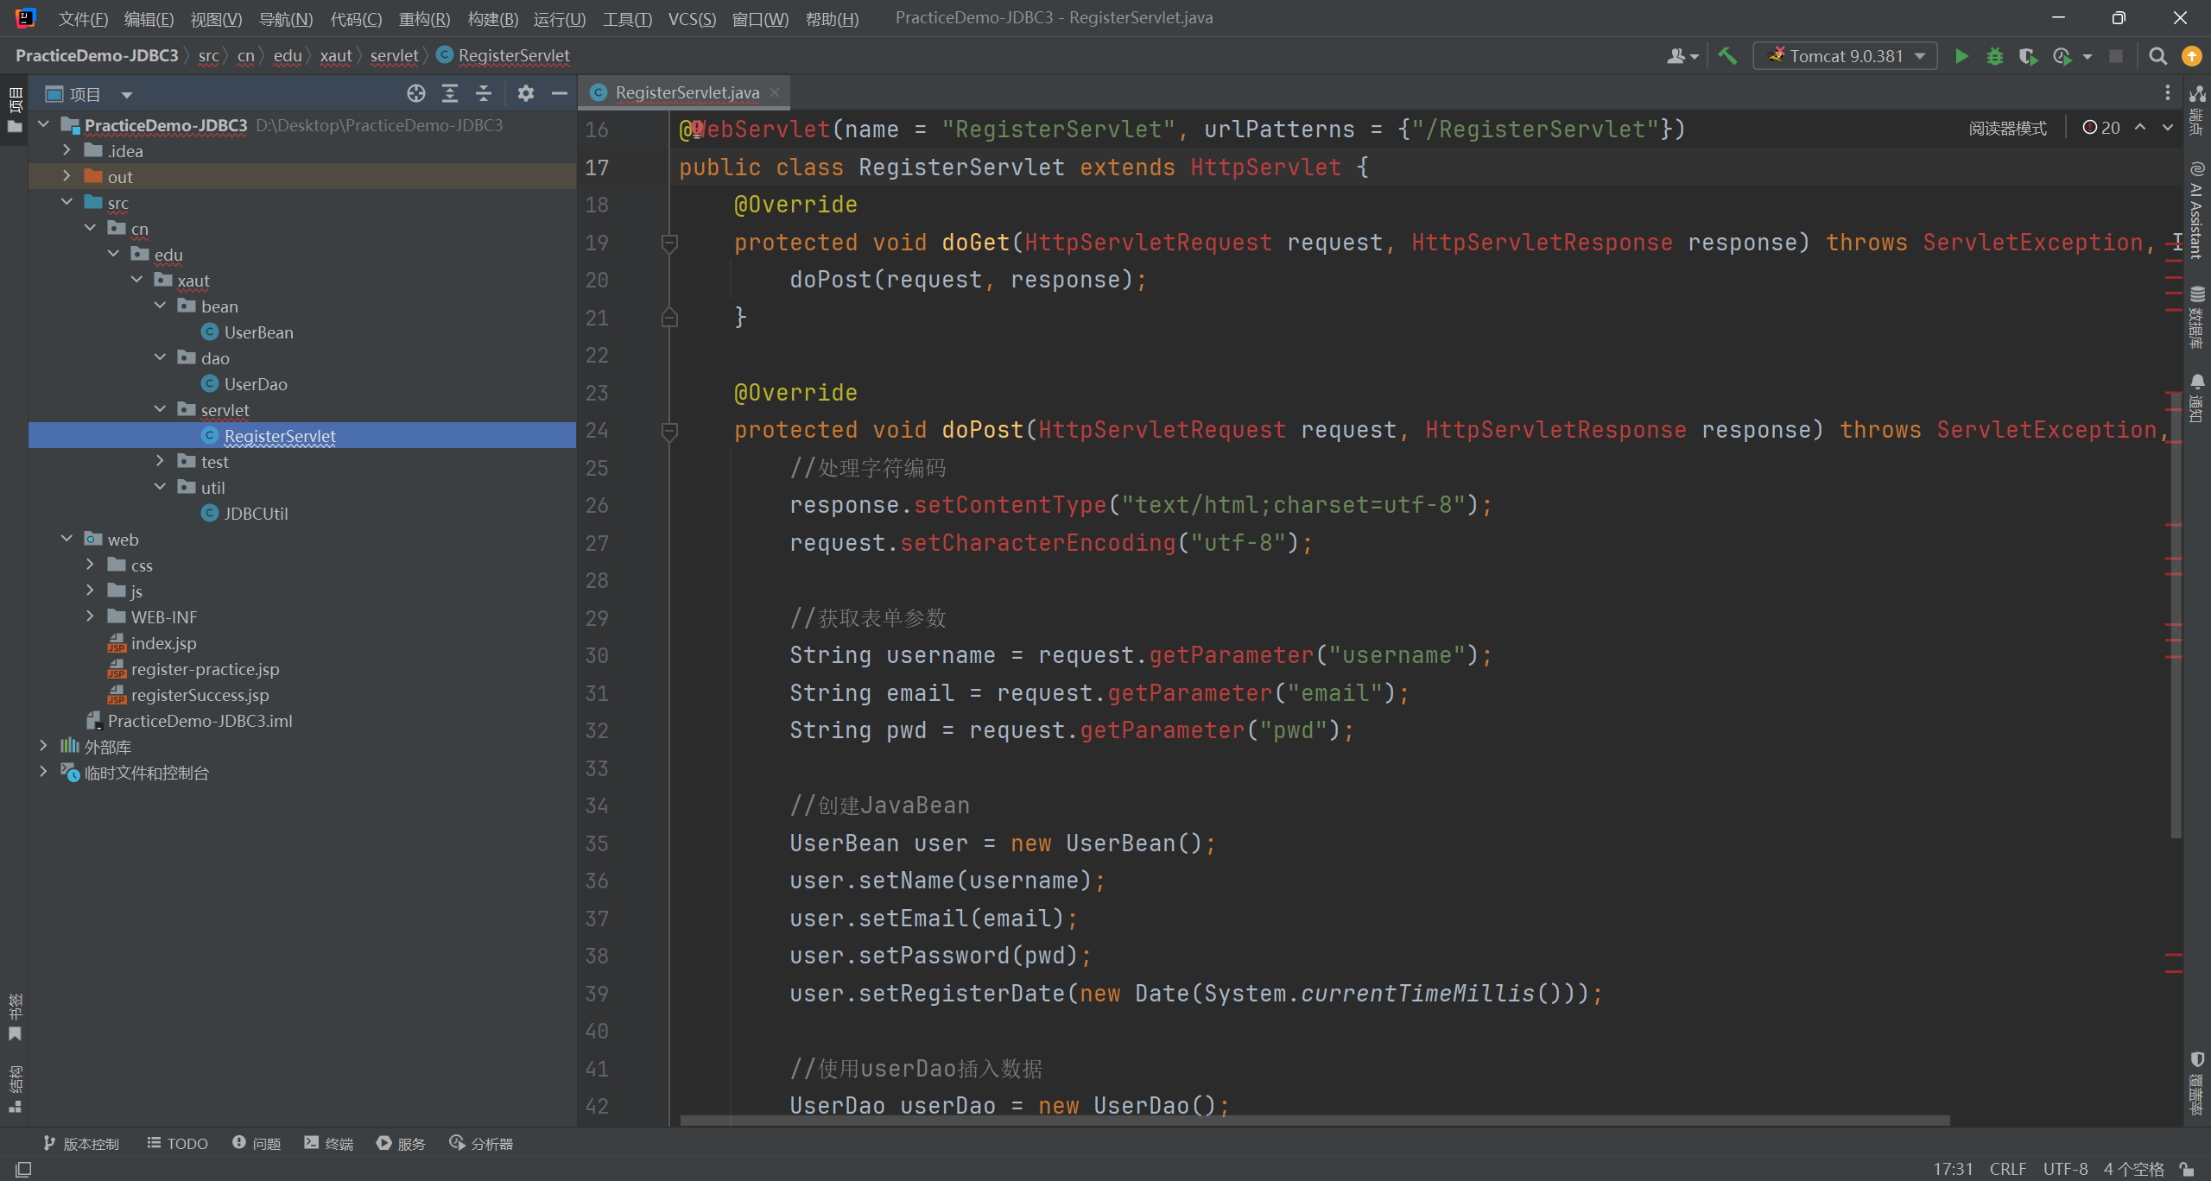
Task: Open the 构建(B) menu
Action: coord(492,18)
